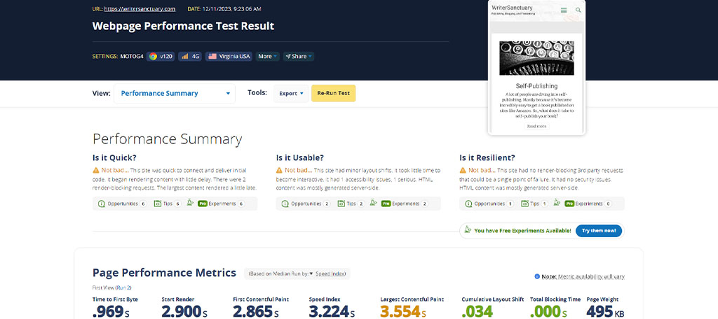This screenshot has height=319, width=718.
Task: Click the 4G connection badge
Action: click(x=189, y=56)
